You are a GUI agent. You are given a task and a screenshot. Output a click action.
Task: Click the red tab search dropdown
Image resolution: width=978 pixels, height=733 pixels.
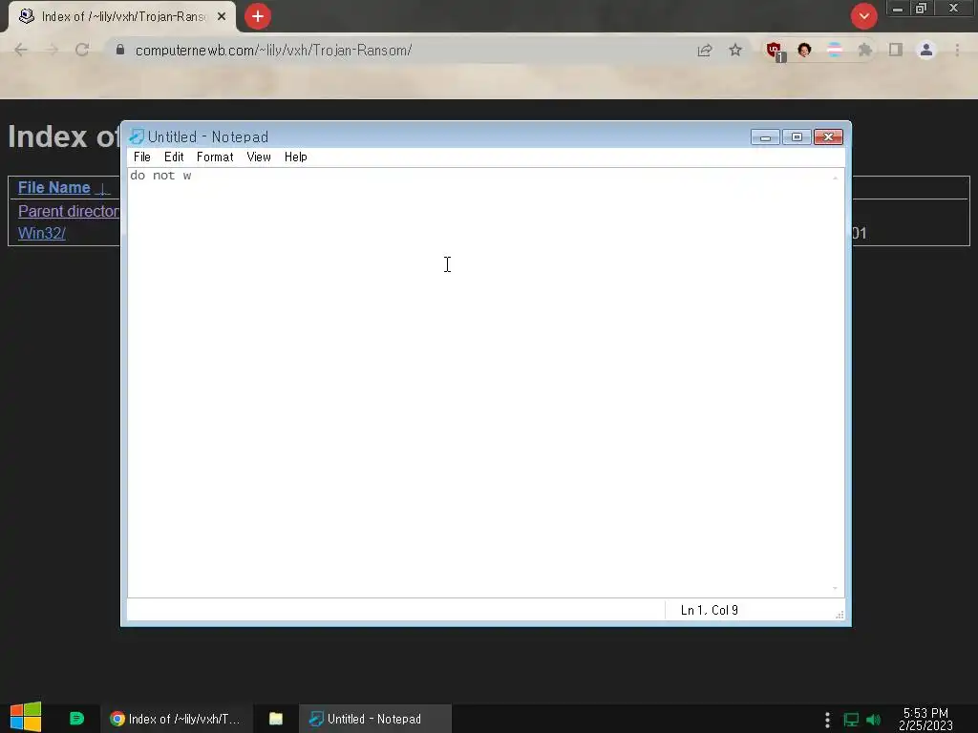pos(863,16)
